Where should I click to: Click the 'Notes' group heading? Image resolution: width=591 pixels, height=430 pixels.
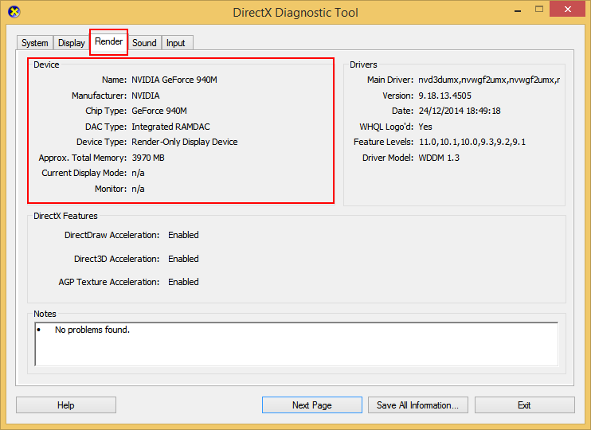tap(45, 314)
